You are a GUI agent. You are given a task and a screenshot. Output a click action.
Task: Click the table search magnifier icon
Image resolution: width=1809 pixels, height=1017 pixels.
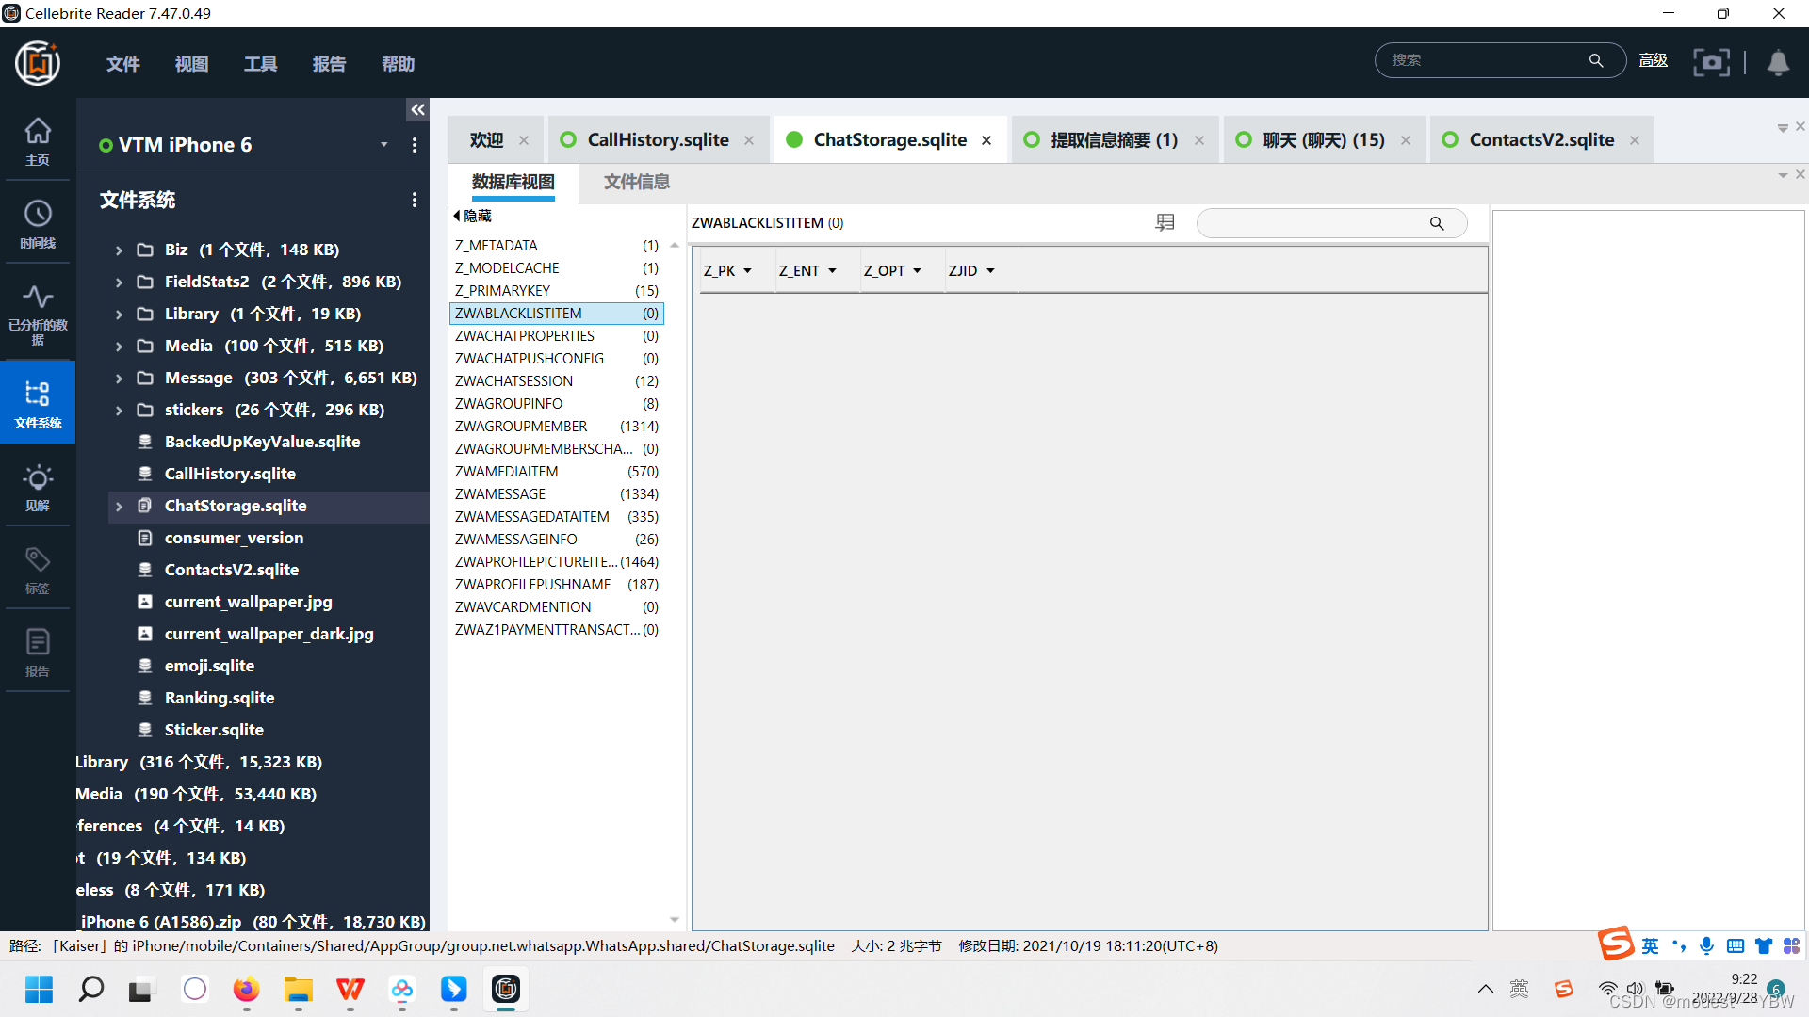[x=1437, y=223]
